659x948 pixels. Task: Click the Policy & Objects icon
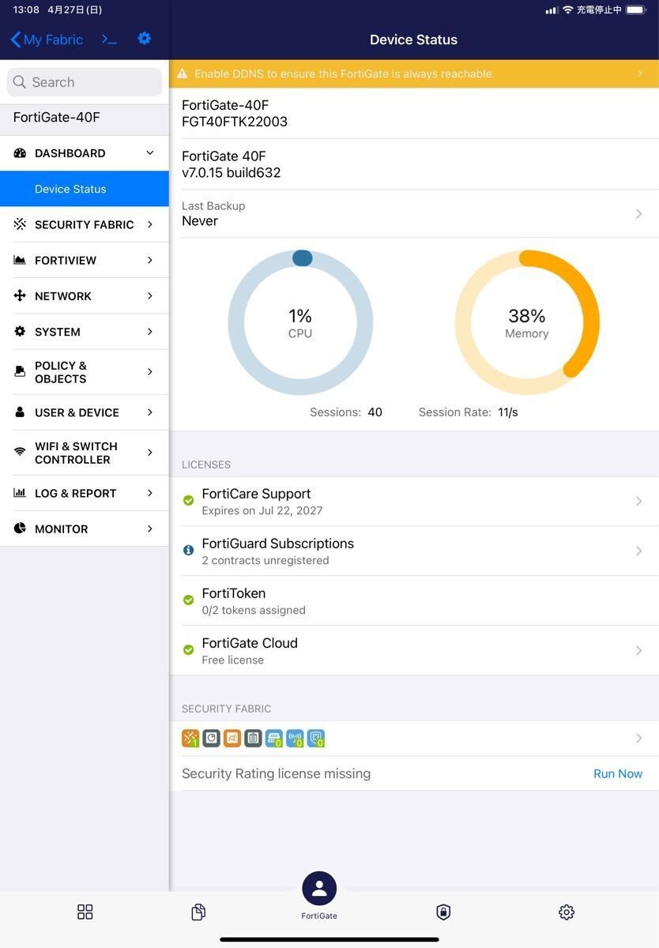tap(21, 371)
